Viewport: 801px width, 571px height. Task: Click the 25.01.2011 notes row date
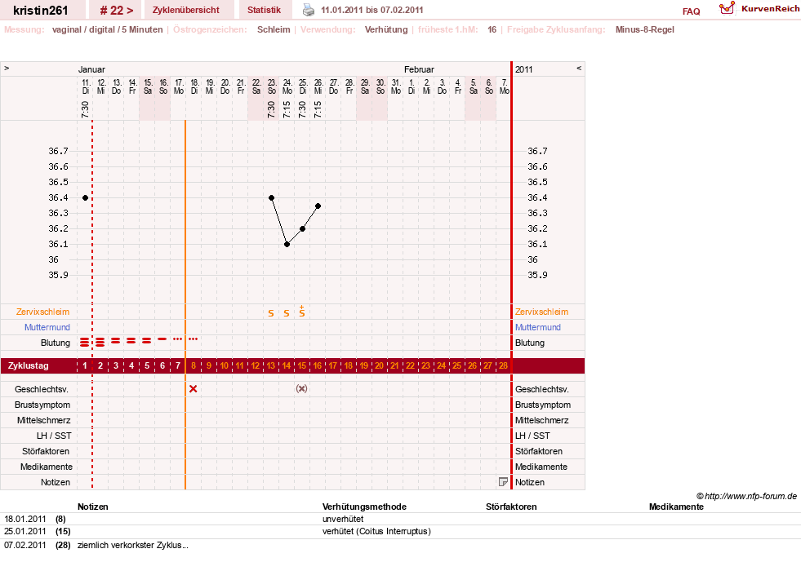pos(25,531)
